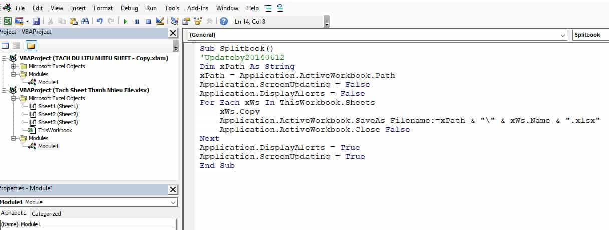
Task: Collapse VBAProject TACH DU LIEU NHIEU SHEET node
Action: tap(5, 58)
